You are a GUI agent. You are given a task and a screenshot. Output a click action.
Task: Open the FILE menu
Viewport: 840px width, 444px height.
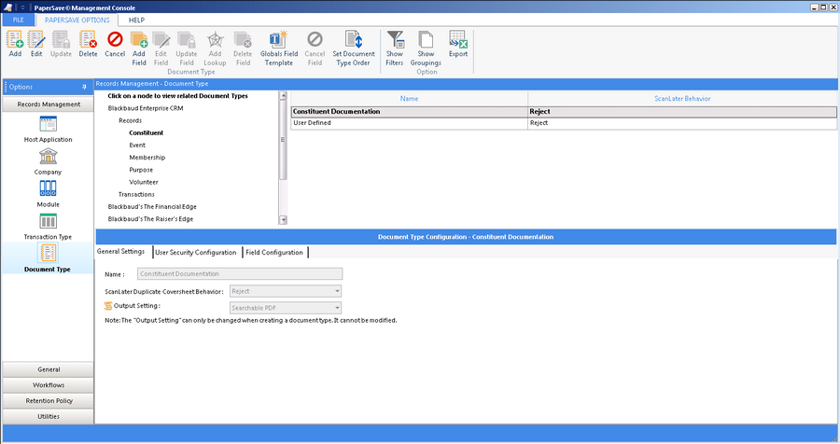coord(18,20)
